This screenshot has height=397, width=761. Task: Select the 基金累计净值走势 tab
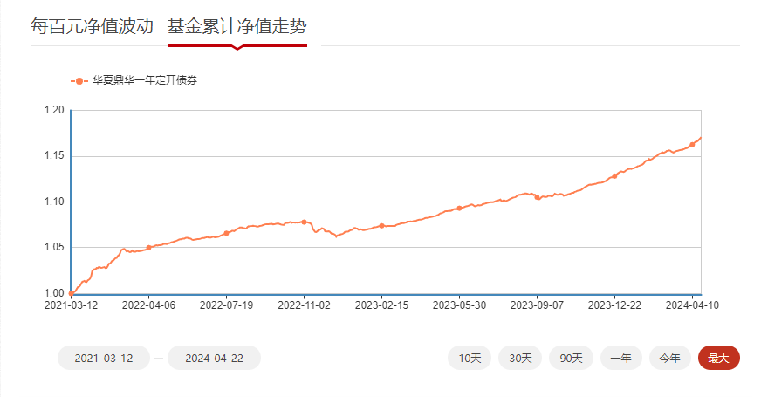(237, 26)
